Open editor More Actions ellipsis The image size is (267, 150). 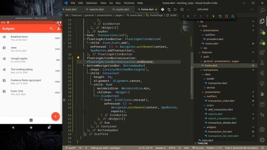188,10
